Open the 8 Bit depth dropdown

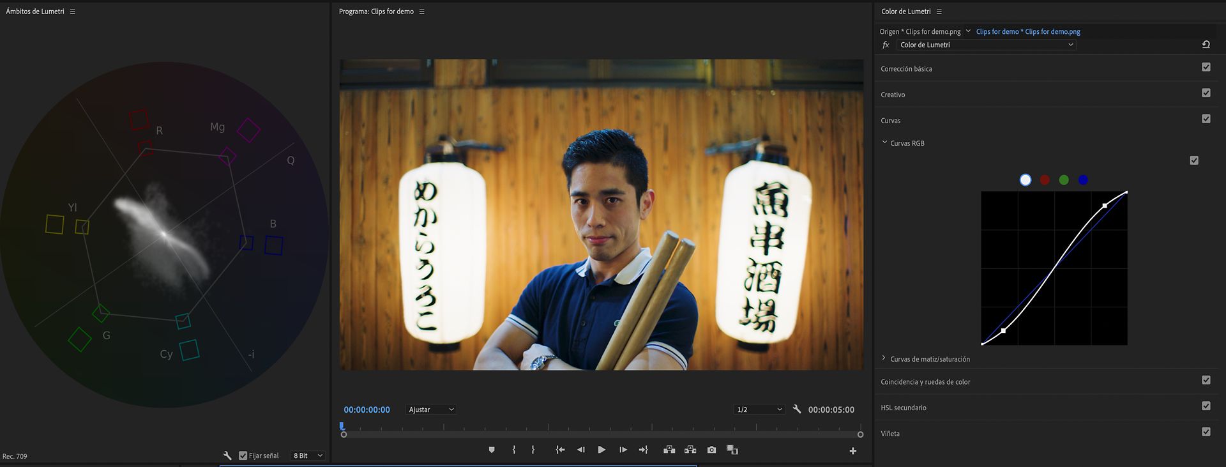(308, 456)
